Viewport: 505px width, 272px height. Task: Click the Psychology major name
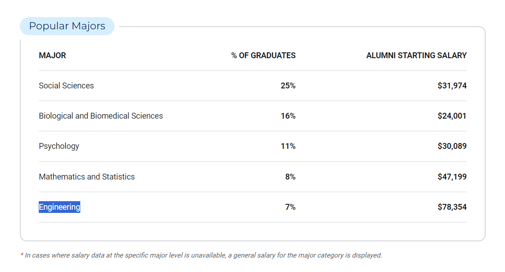point(59,146)
